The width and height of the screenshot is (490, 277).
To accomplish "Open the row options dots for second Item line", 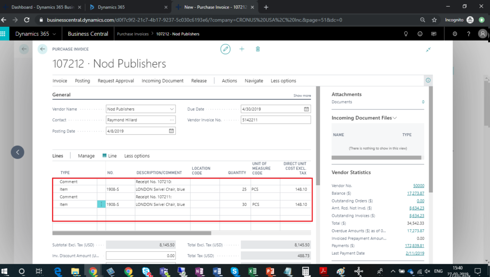I will click(101, 204).
